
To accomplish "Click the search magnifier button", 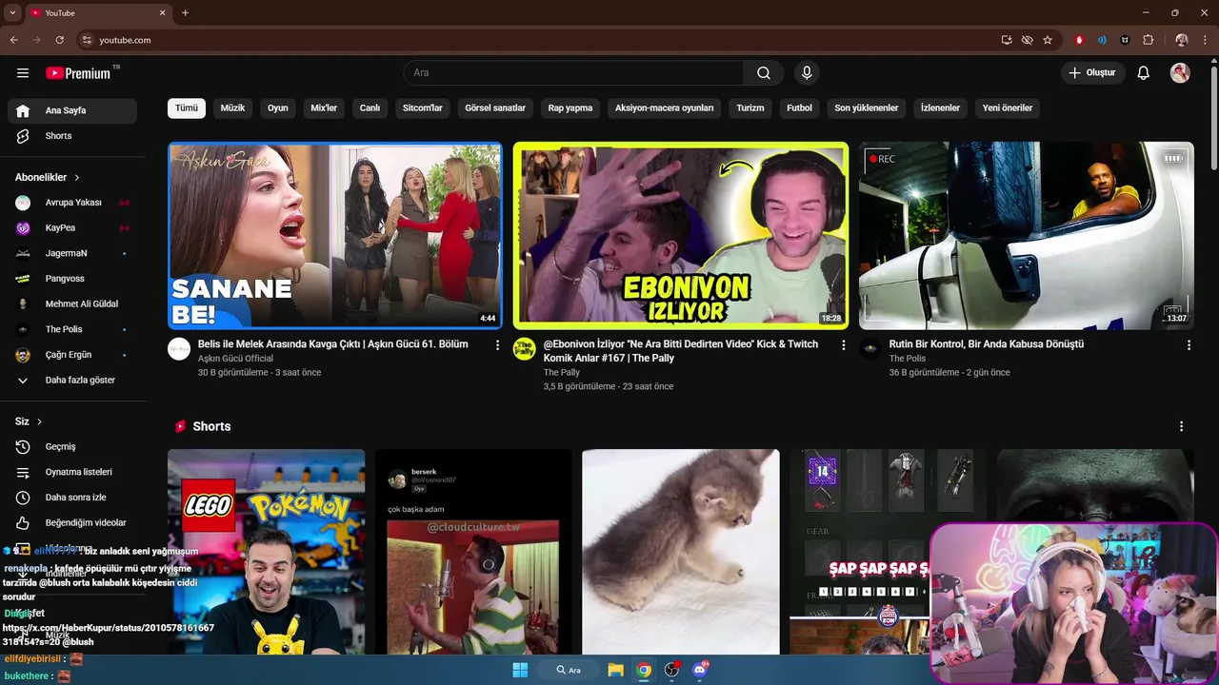I will pos(764,73).
